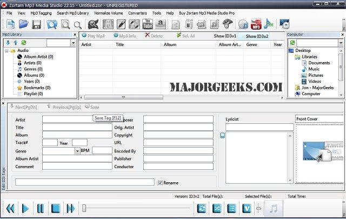Click the open folder toolbar icon

pos(23,24)
